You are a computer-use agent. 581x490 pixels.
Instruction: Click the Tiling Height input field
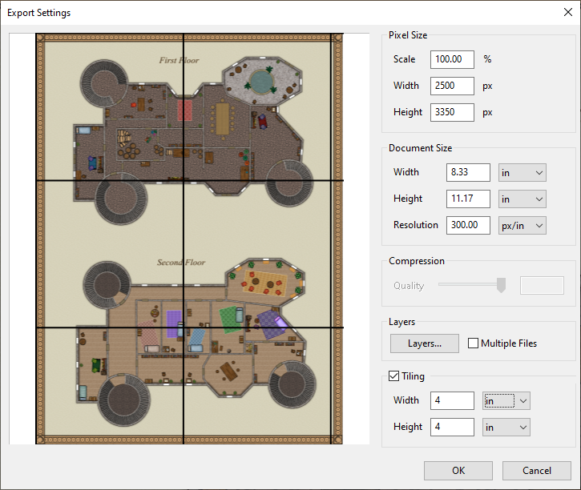click(x=452, y=427)
